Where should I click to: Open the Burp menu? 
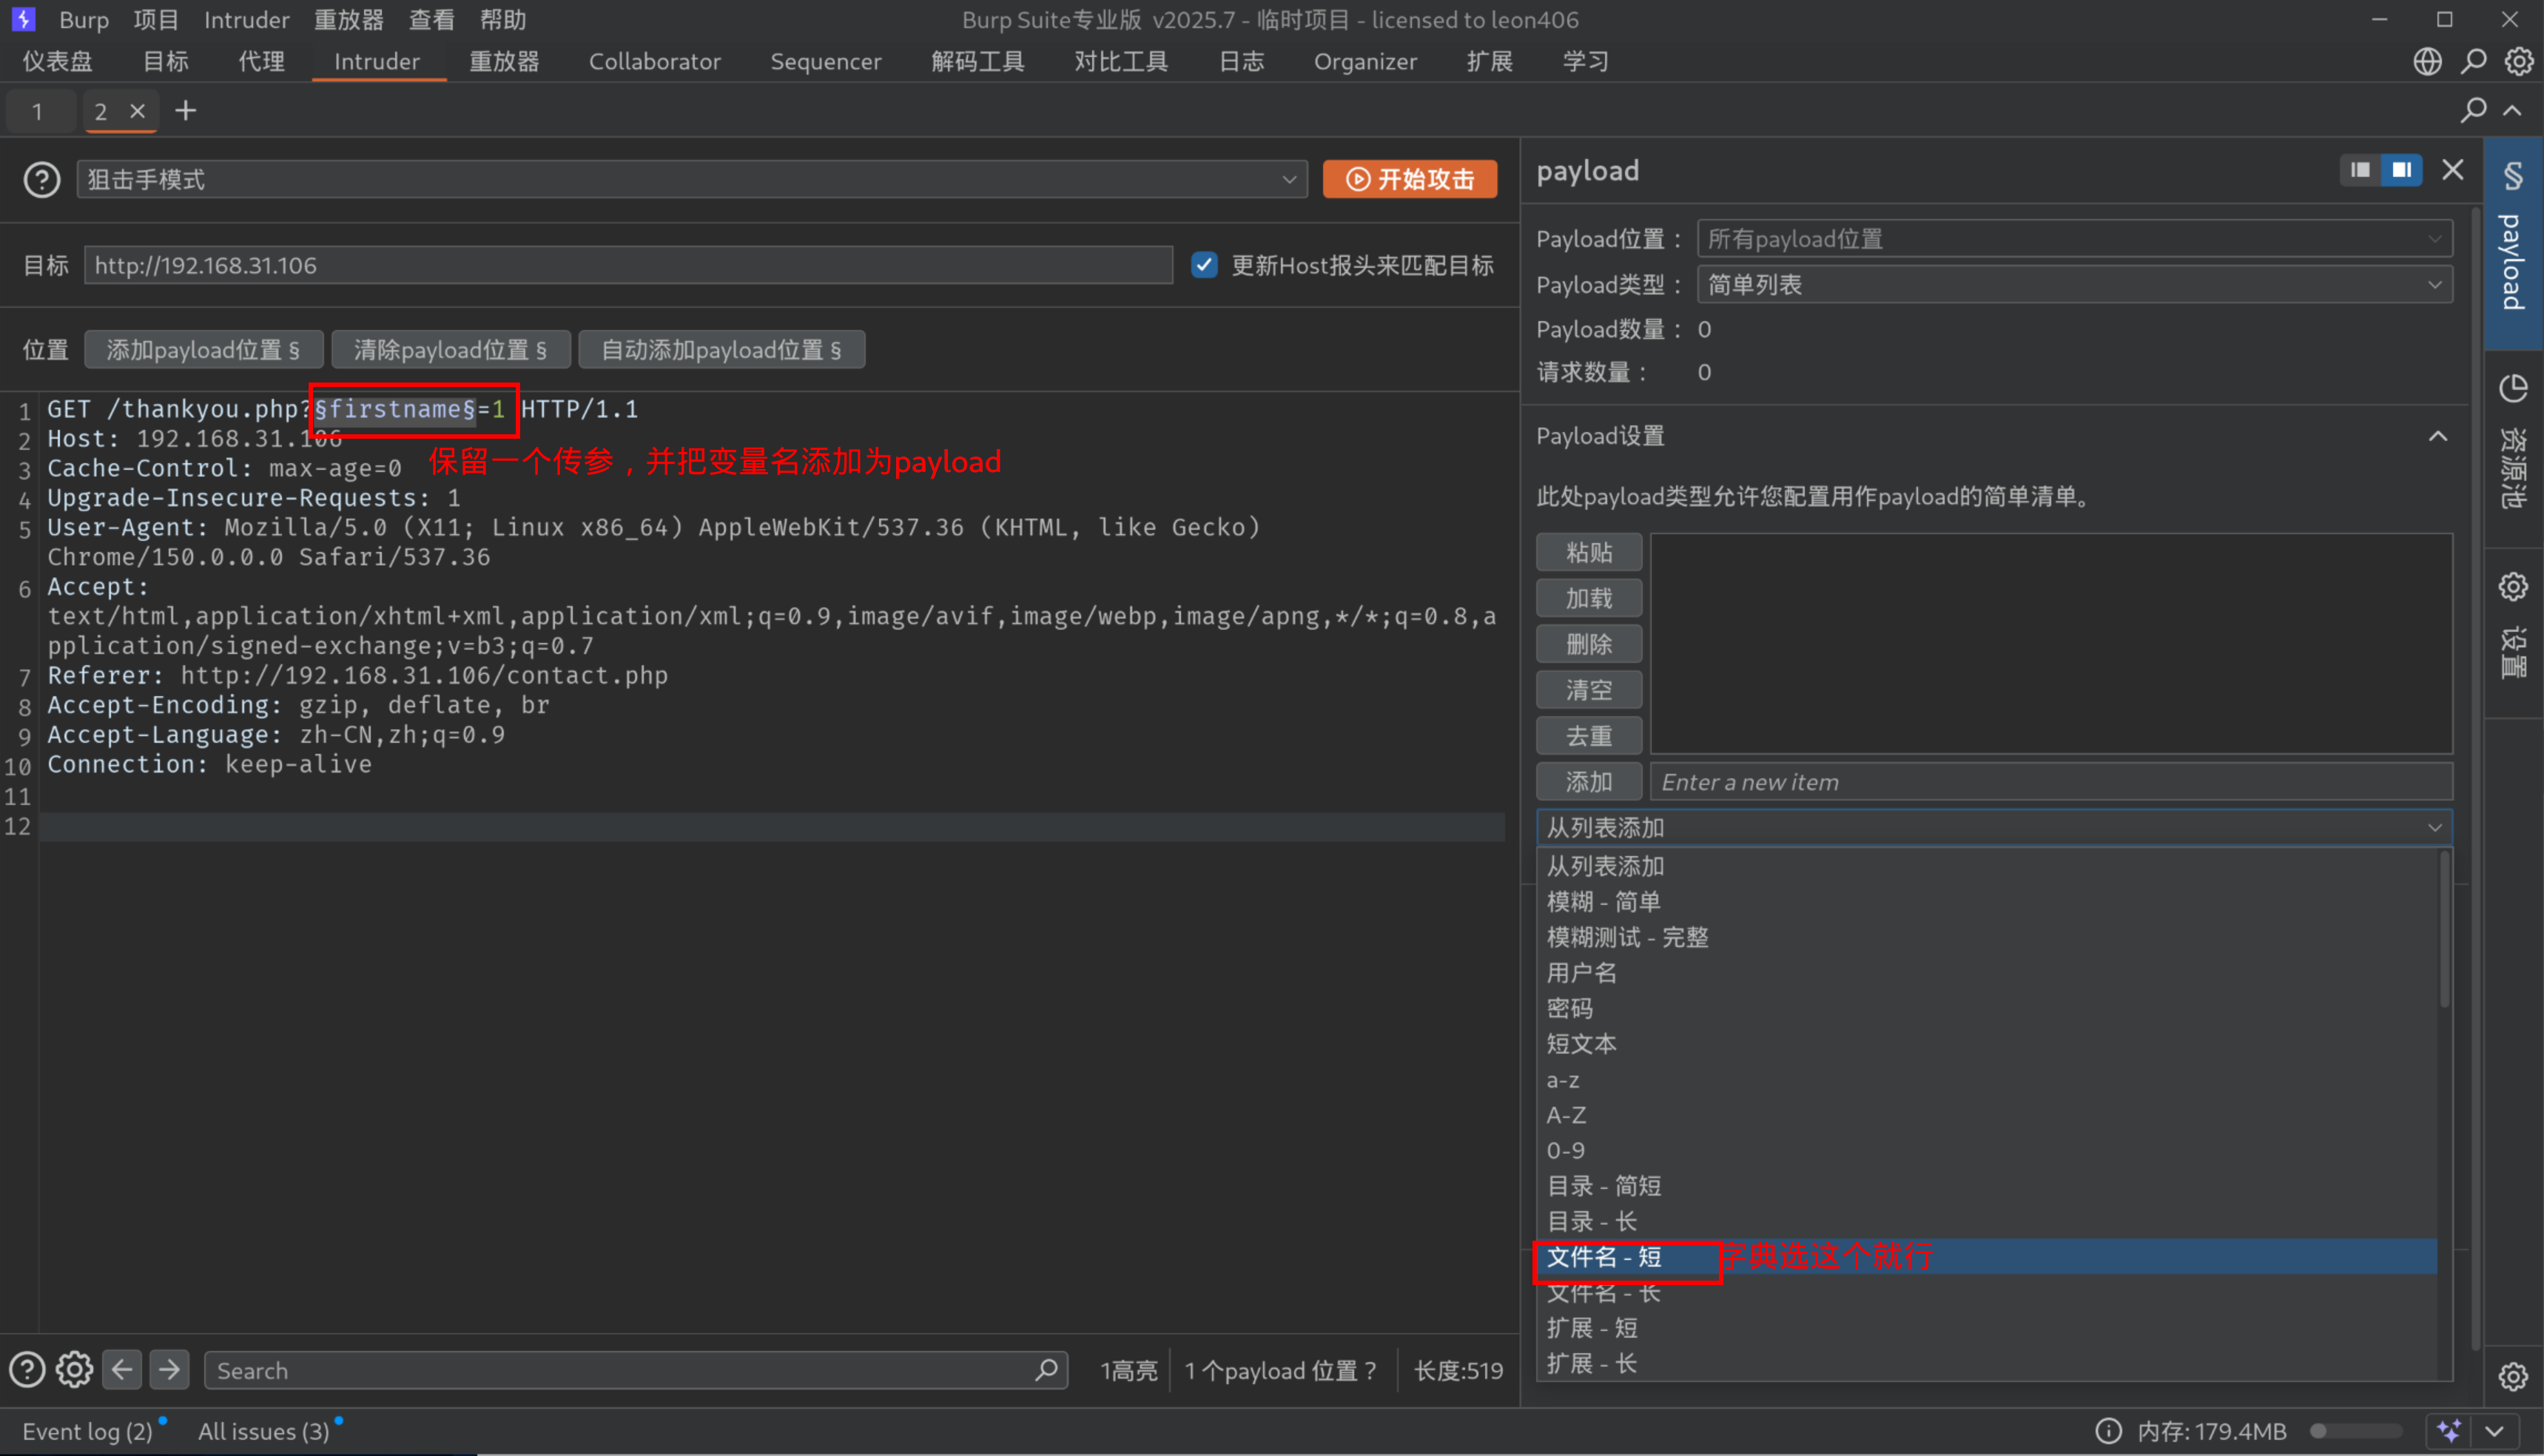pos(83,19)
